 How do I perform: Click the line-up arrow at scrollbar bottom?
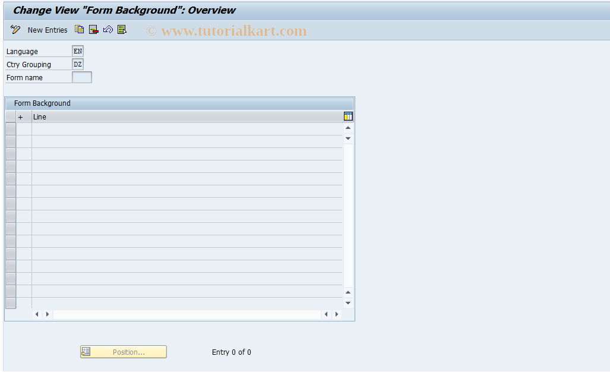348,292
